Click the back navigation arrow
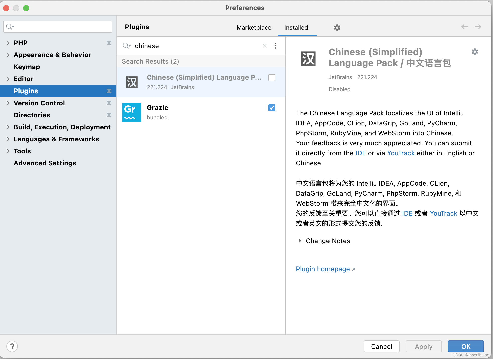This screenshot has height=359, width=493. (x=464, y=27)
